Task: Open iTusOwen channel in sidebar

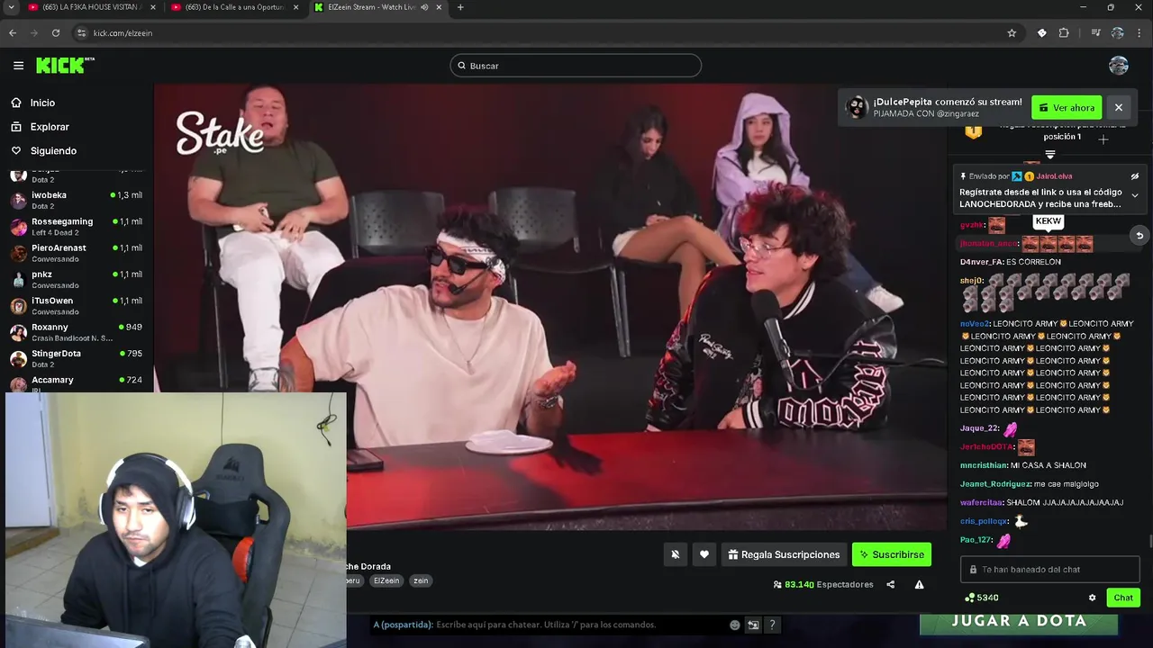Action: [77, 305]
